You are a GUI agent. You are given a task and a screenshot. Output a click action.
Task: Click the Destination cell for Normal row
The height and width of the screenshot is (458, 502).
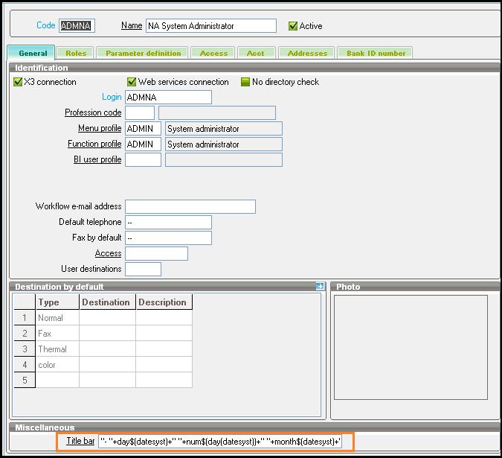click(x=108, y=318)
